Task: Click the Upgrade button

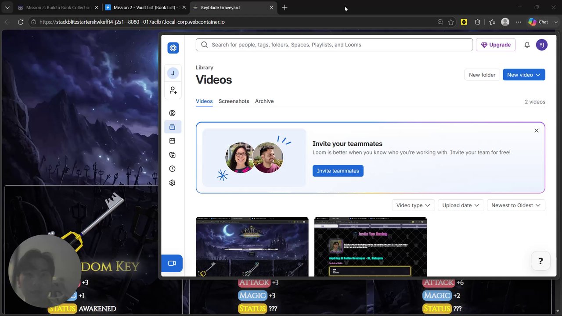Action: point(496,45)
